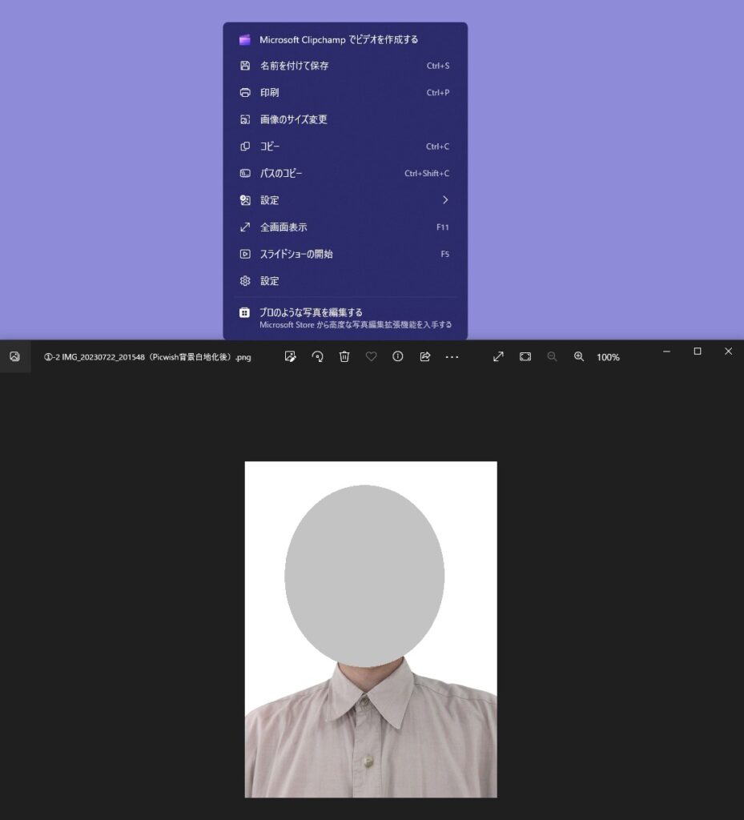Click the zoom out magnifier icon
The image size is (744, 820).
(552, 356)
